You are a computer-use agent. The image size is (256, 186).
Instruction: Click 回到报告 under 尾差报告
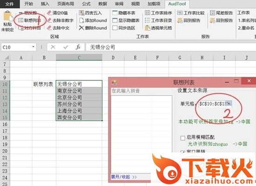pos(221,21)
